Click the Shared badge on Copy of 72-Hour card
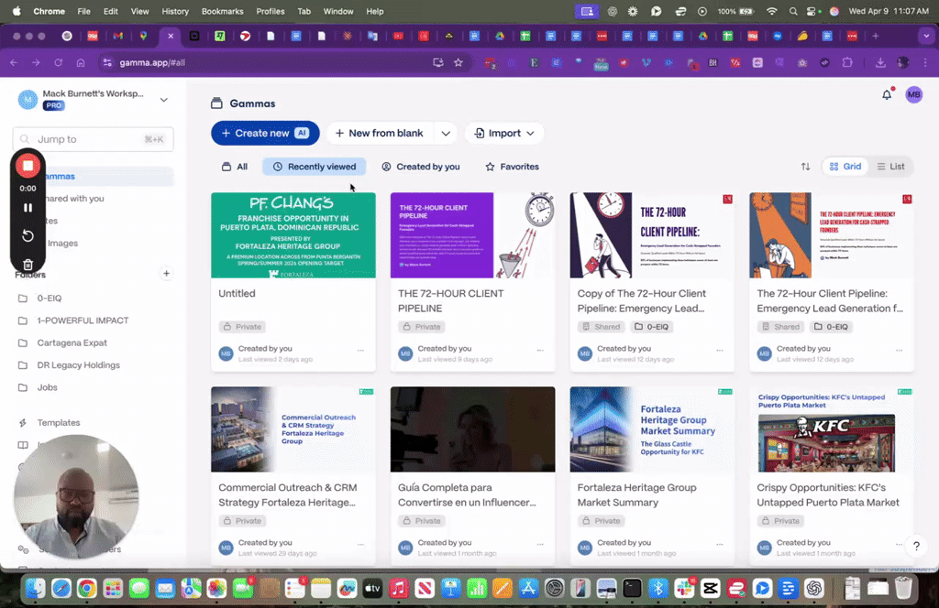939x608 pixels. (x=602, y=327)
